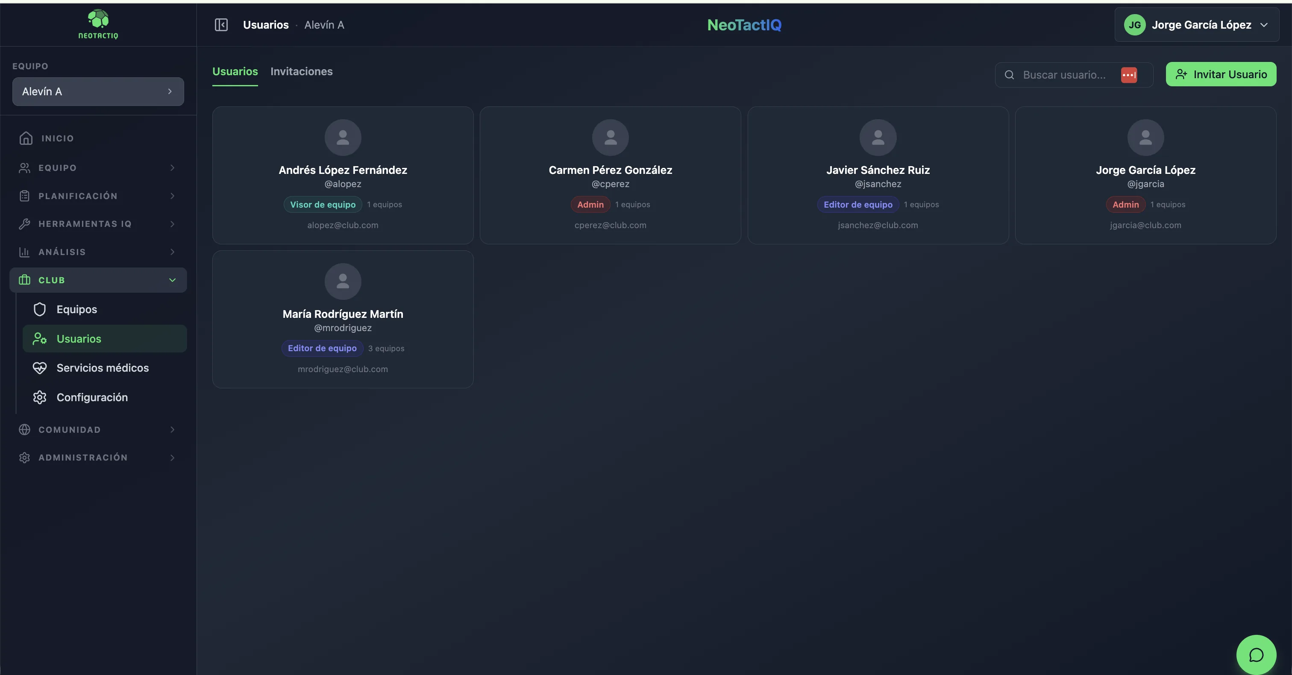Expand the Herramientas IQ section chevron

pos(173,224)
